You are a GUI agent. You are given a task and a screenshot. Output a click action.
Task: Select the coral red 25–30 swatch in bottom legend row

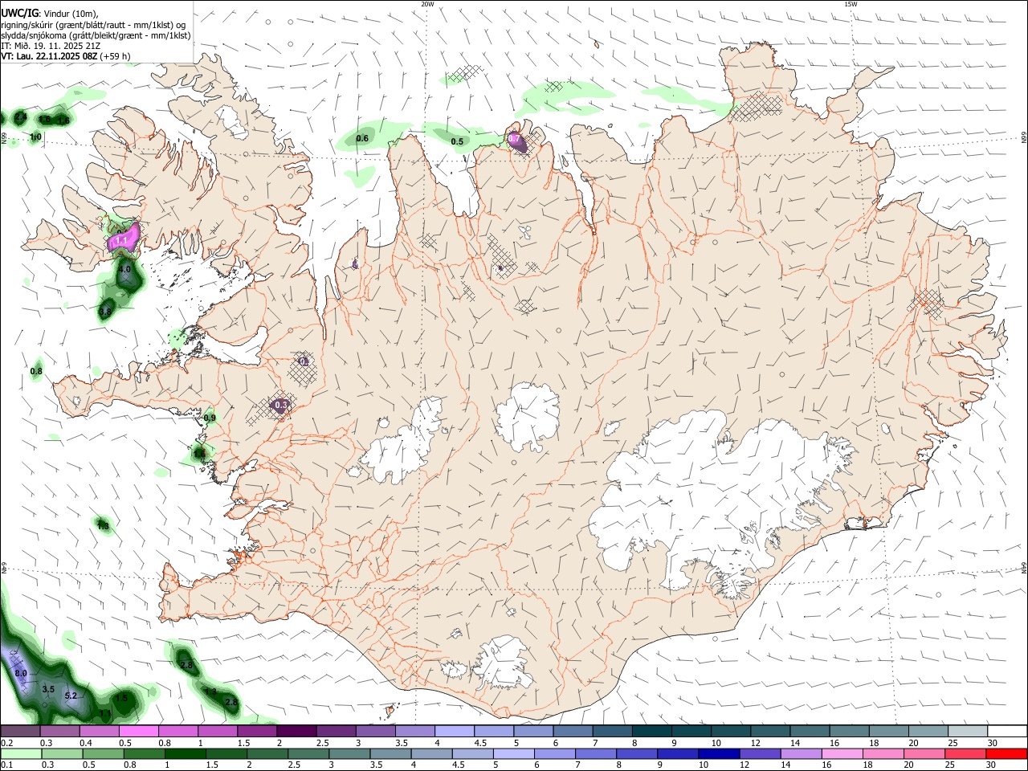tap(966, 753)
